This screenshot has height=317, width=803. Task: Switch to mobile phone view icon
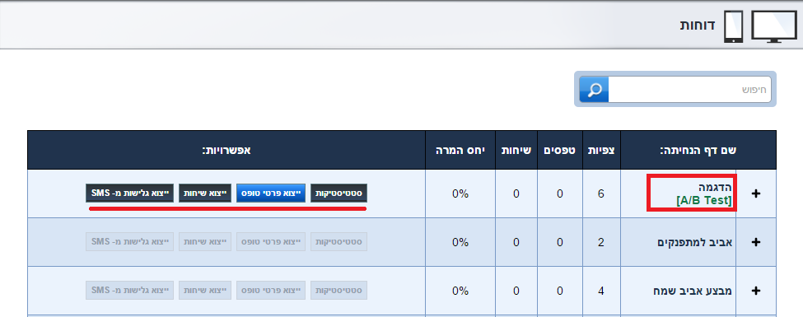click(733, 26)
